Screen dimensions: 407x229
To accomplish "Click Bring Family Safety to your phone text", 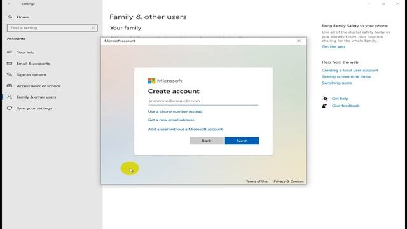I will point(355,26).
